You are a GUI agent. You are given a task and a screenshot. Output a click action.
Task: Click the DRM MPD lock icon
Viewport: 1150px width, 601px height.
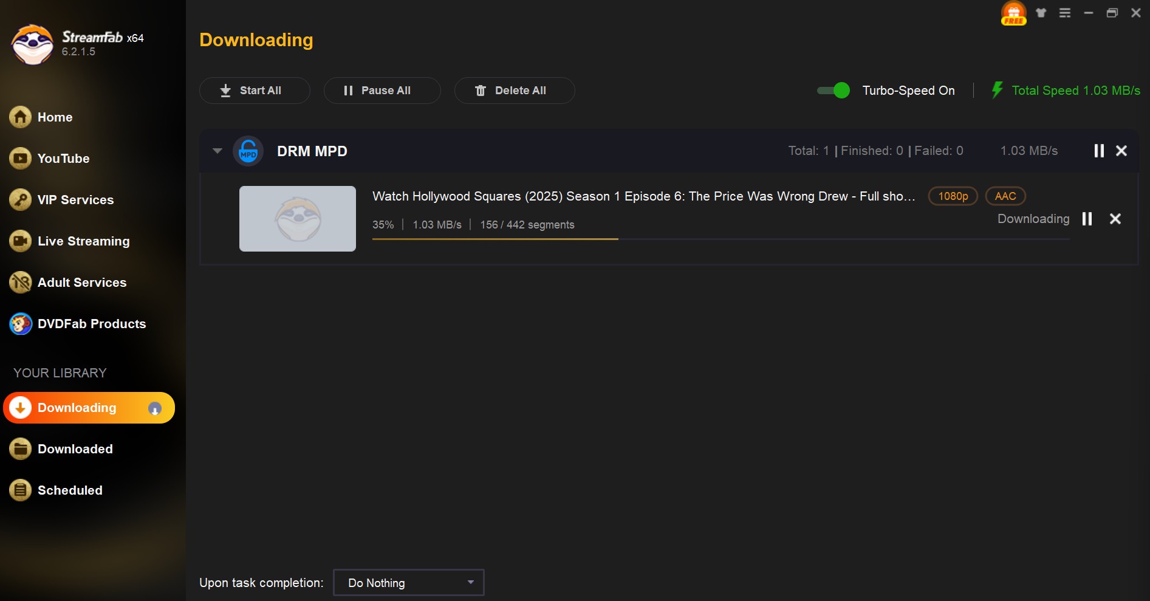pos(248,151)
